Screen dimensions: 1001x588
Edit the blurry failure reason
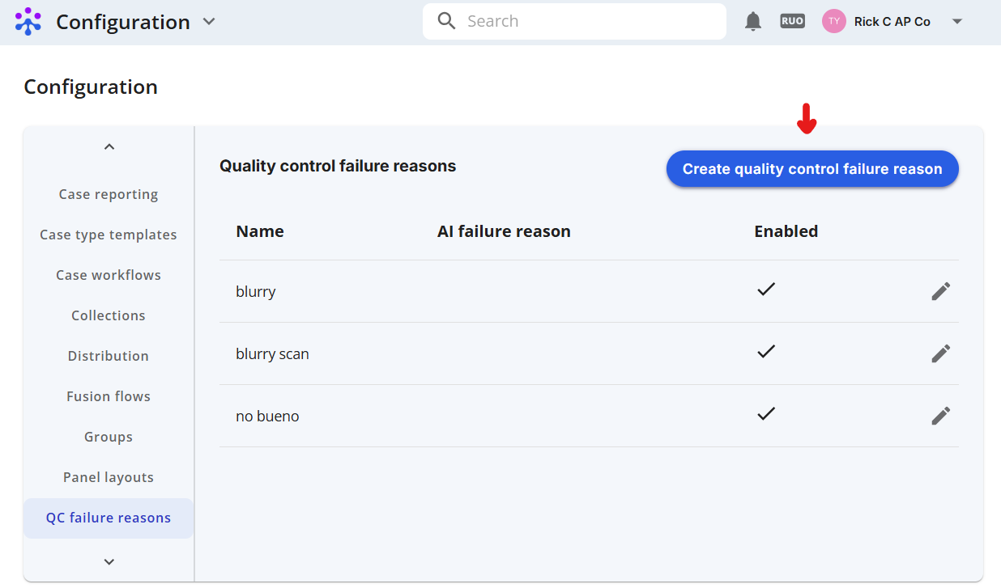click(x=940, y=291)
